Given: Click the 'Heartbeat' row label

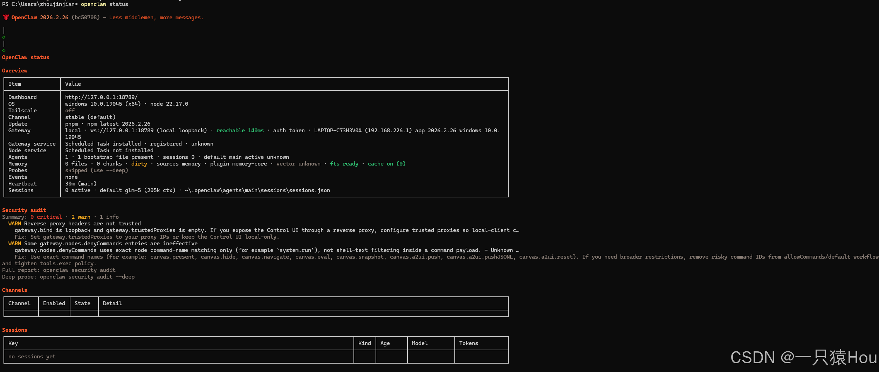Looking at the screenshot, I should click(22, 184).
